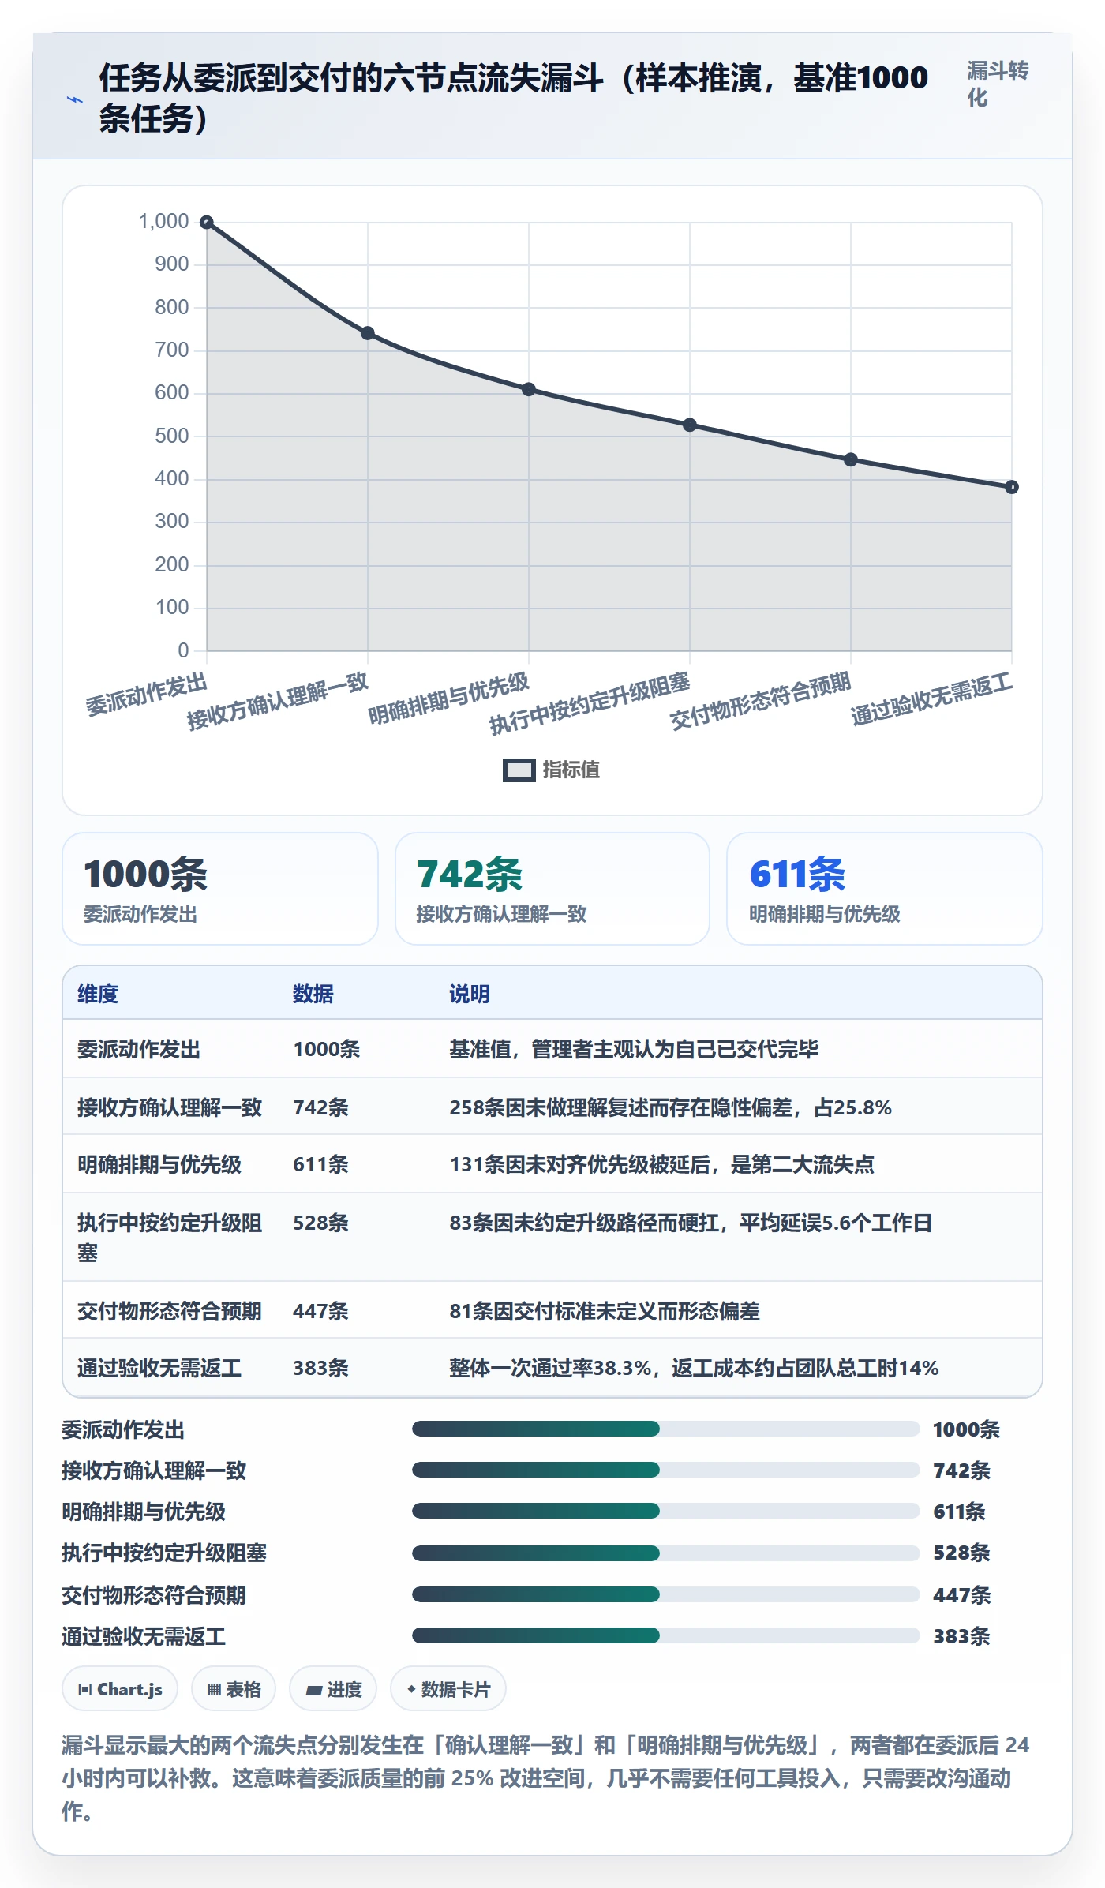Click the 交付物形态符合预期 progress bar
1105x1888 pixels.
(665, 1594)
